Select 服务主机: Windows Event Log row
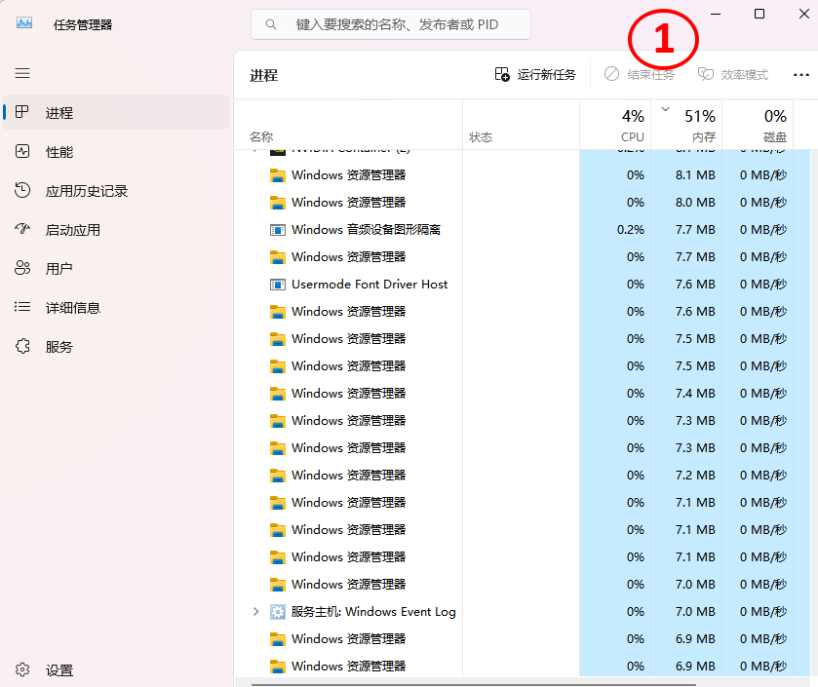 (x=522, y=611)
